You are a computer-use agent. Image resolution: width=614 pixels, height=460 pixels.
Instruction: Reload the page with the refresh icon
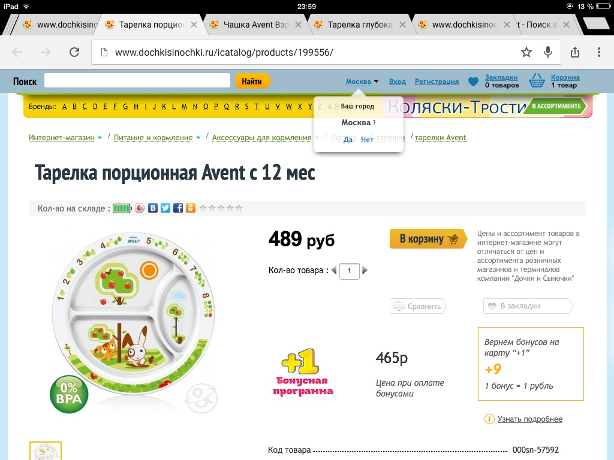coord(74,52)
